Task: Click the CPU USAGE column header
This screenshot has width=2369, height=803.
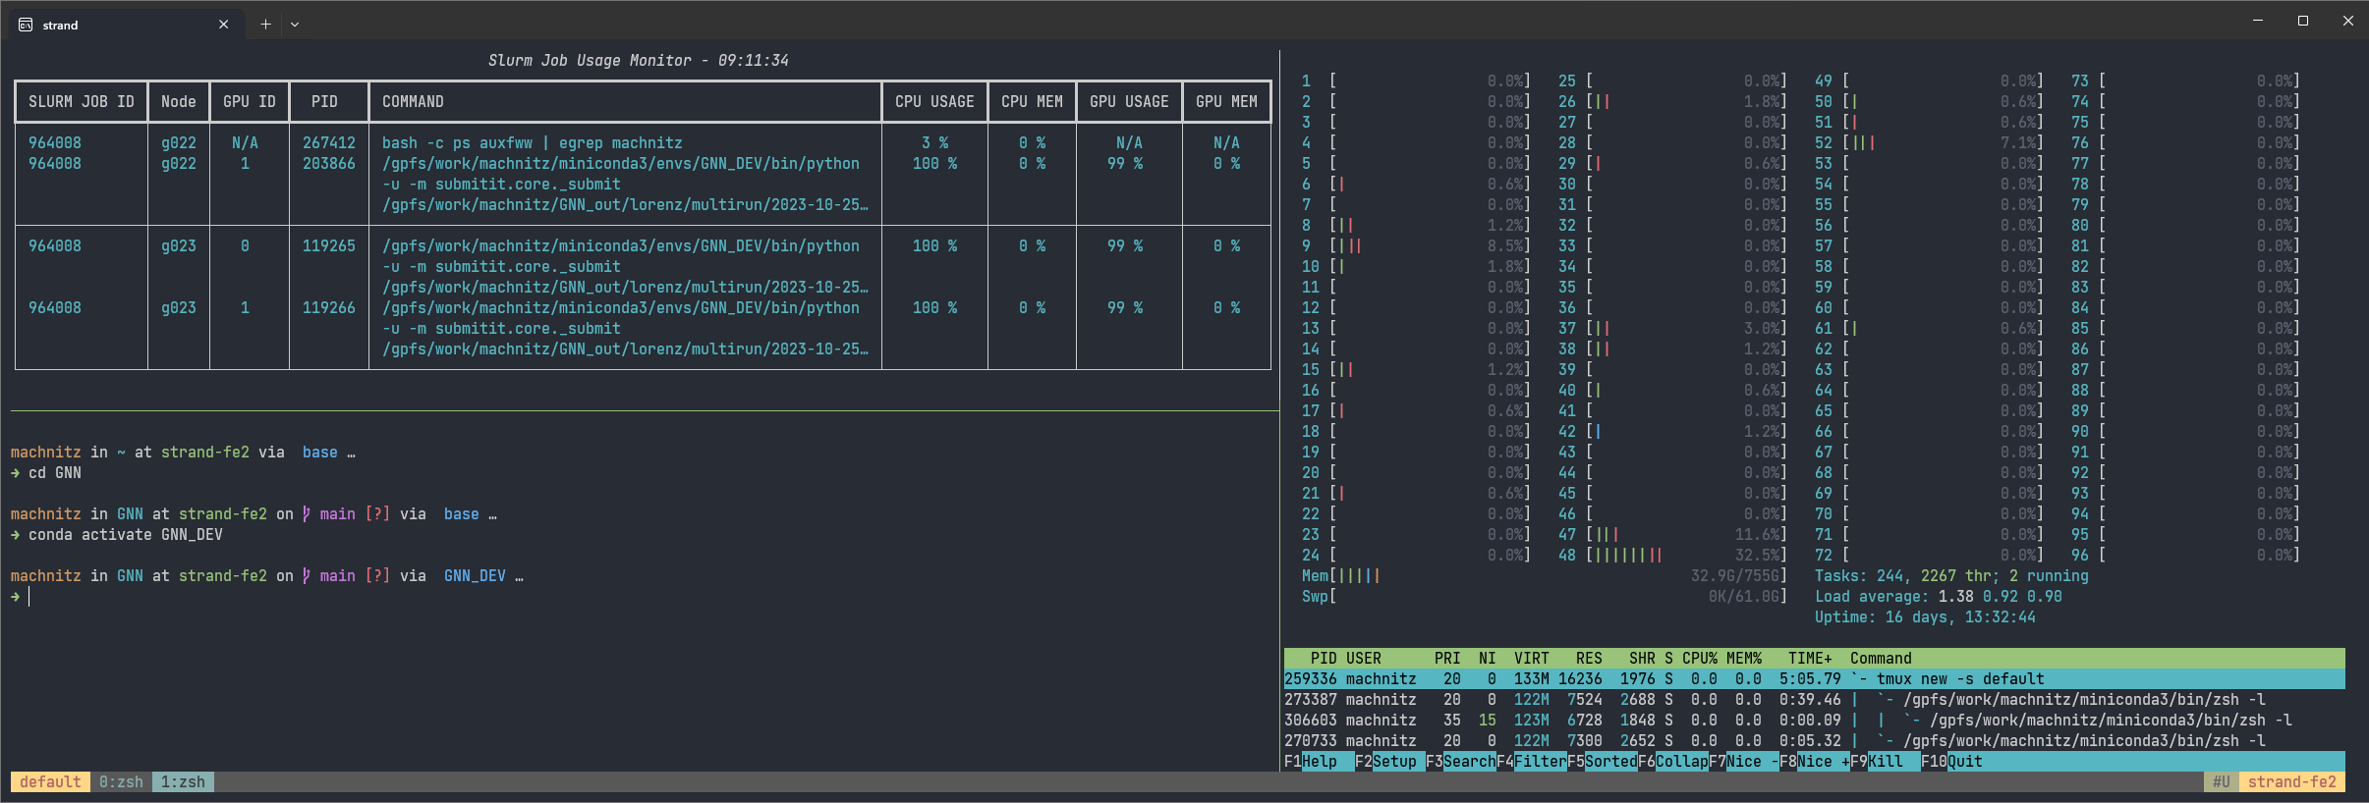Action: pos(934,102)
